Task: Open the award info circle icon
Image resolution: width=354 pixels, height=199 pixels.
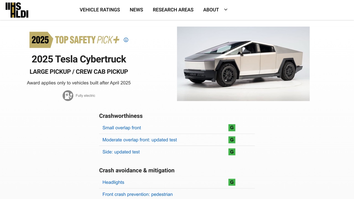Action: point(126,40)
